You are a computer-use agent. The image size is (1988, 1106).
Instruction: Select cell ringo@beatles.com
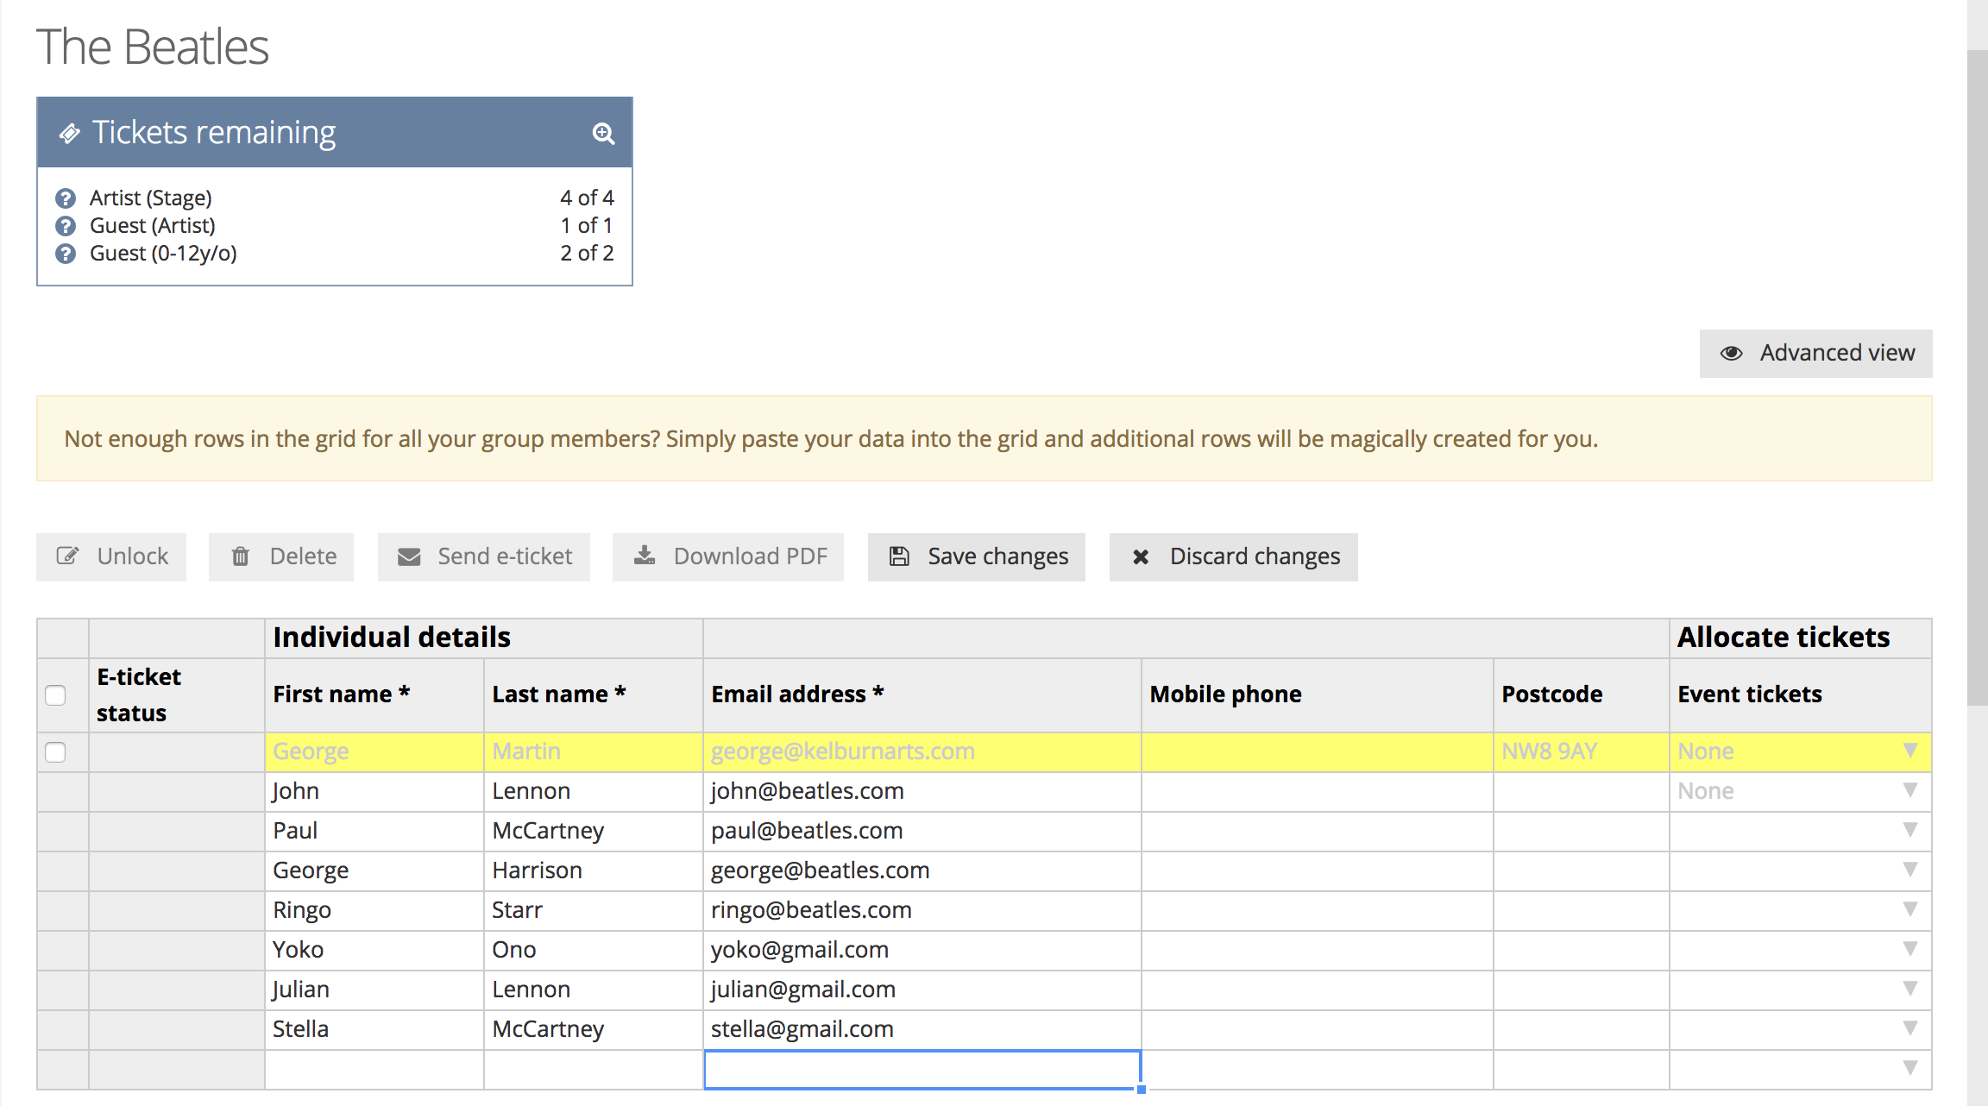pos(922,910)
